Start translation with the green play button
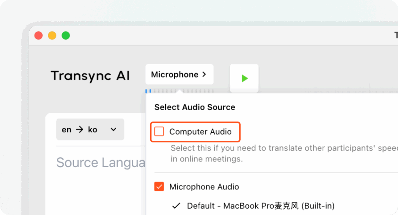The width and height of the screenshot is (398, 215). click(244, 78)
